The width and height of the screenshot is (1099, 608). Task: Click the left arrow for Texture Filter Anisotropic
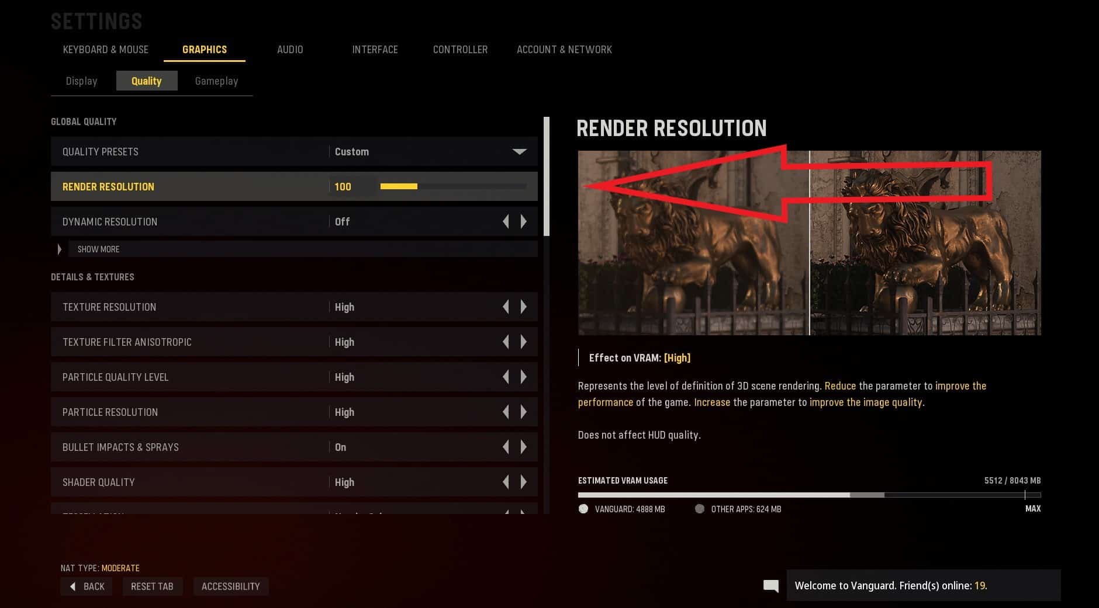tap(506, 342)
